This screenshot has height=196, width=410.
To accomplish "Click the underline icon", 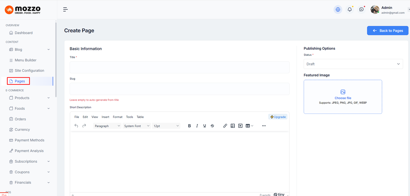I will tap(204, 126).
